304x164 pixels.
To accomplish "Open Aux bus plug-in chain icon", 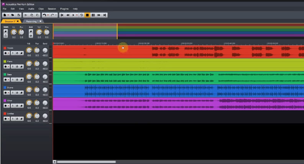I will [31, 31].
